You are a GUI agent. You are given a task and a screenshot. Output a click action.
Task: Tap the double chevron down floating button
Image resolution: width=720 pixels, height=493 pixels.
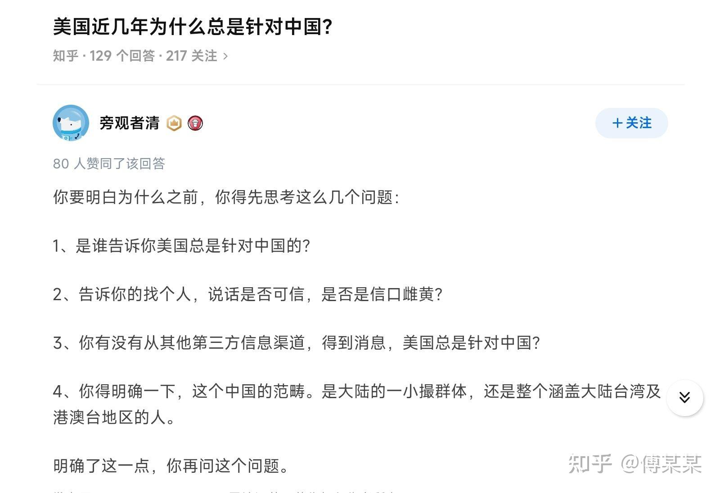coord(684,398)
